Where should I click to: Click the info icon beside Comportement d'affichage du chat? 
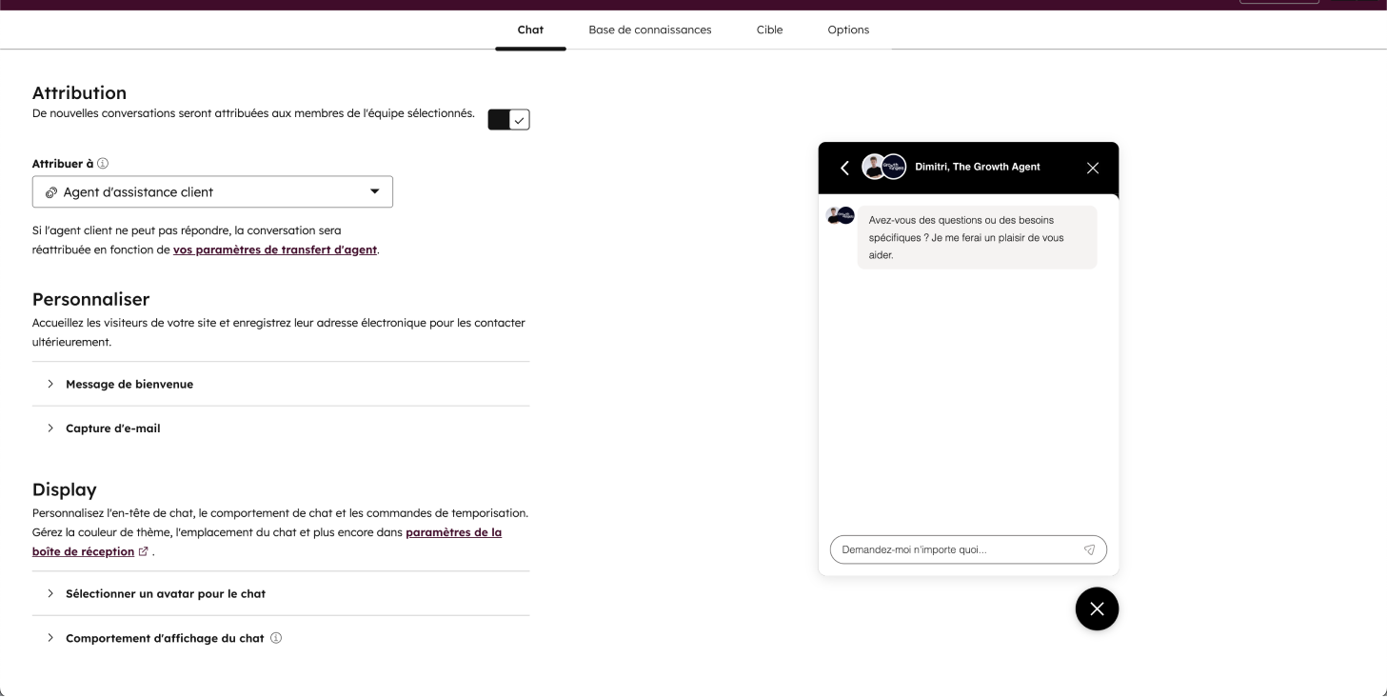[x=274, y=638]
